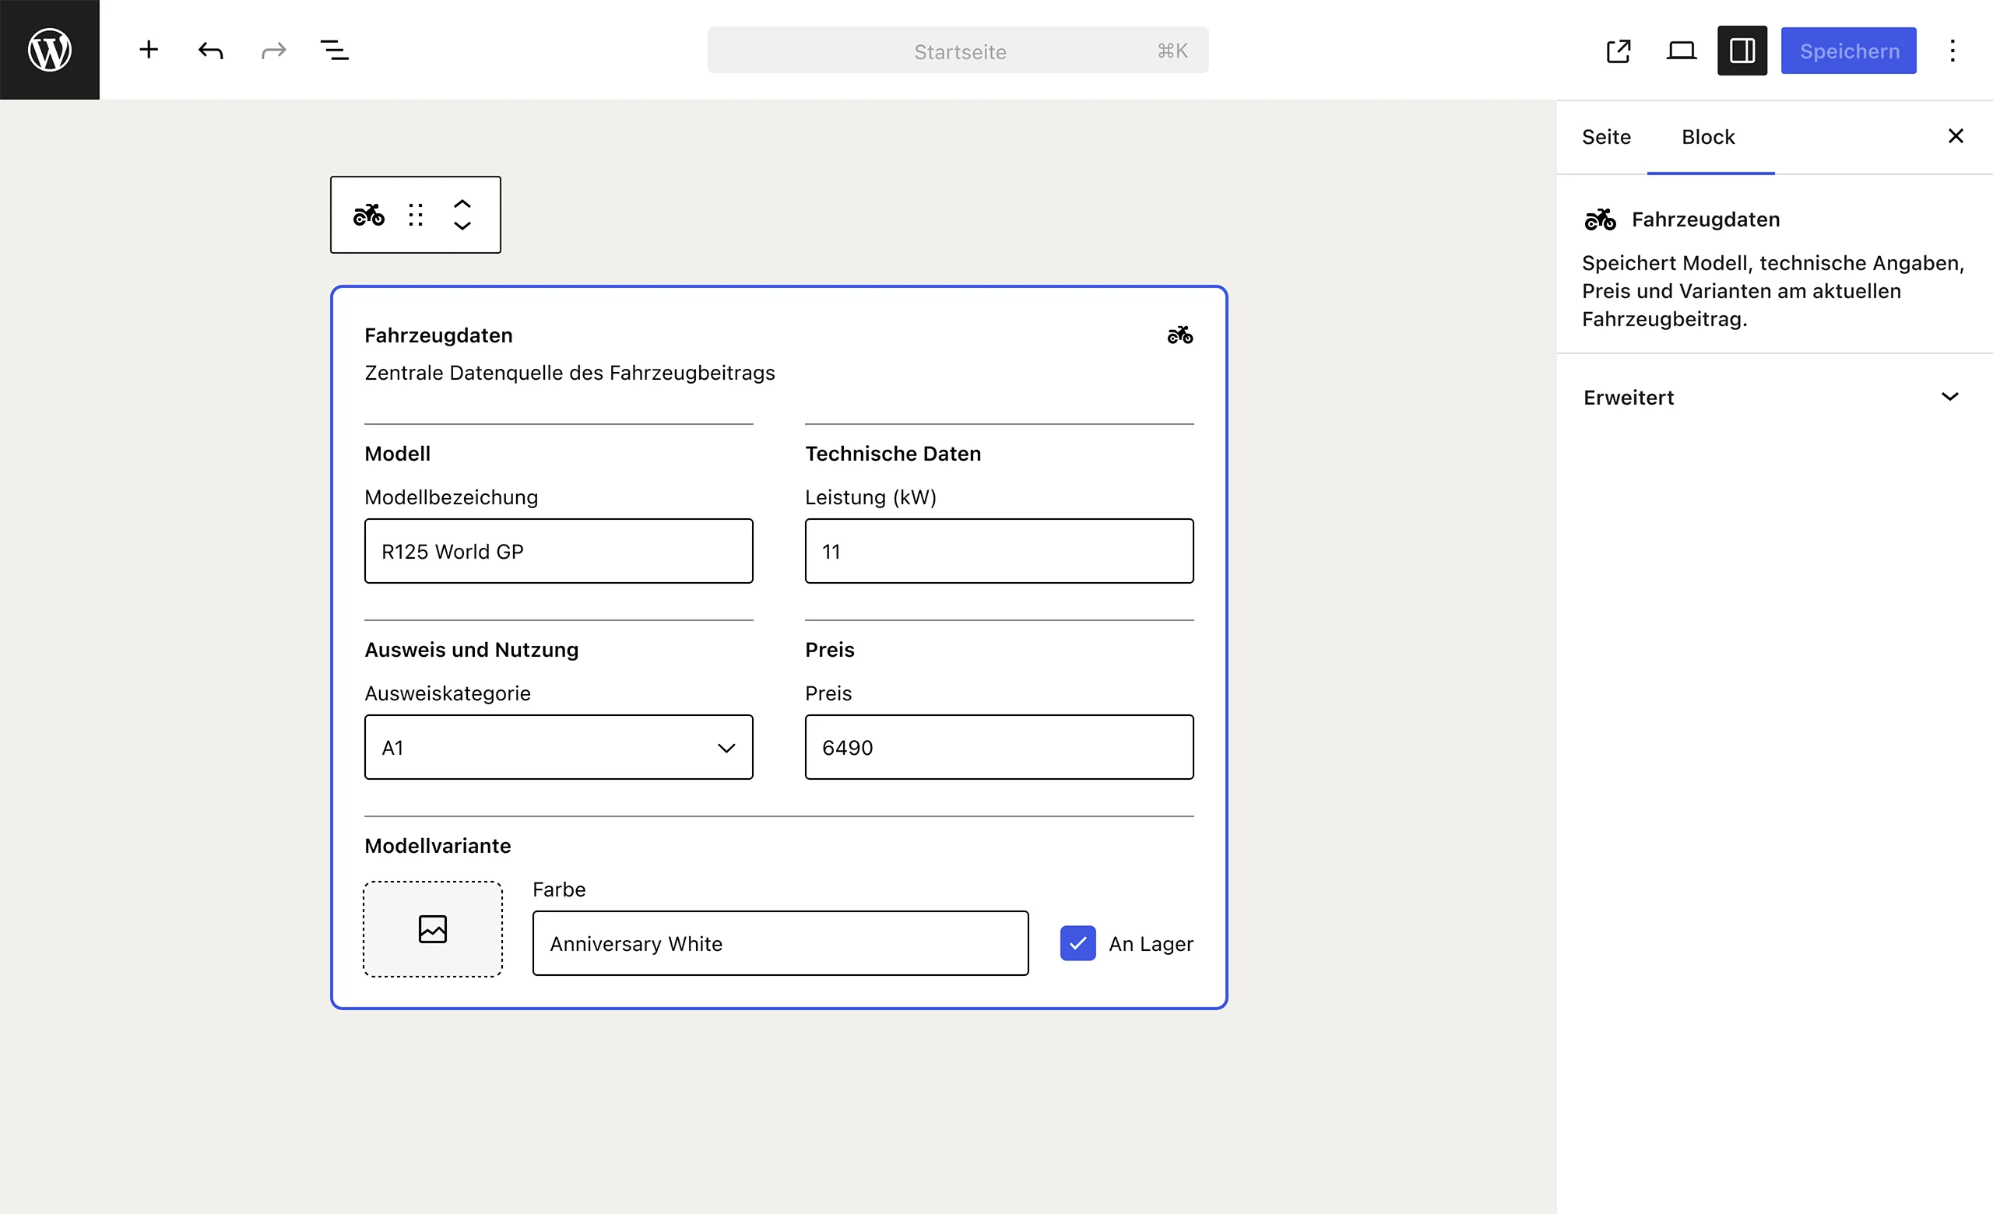The image size is (1993, 1214).
Task: Click the Technische Daten heading
Action: click(893, 454)
